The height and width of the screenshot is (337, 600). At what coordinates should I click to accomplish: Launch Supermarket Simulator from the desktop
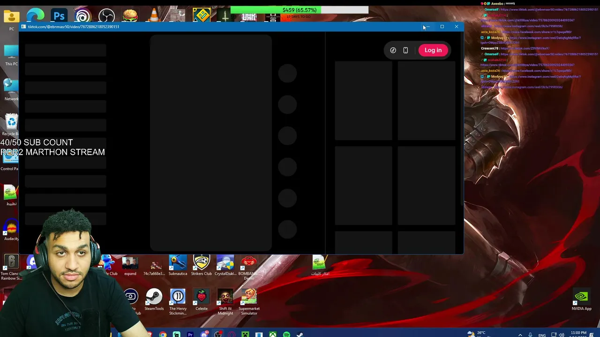[x=249, y=302]
